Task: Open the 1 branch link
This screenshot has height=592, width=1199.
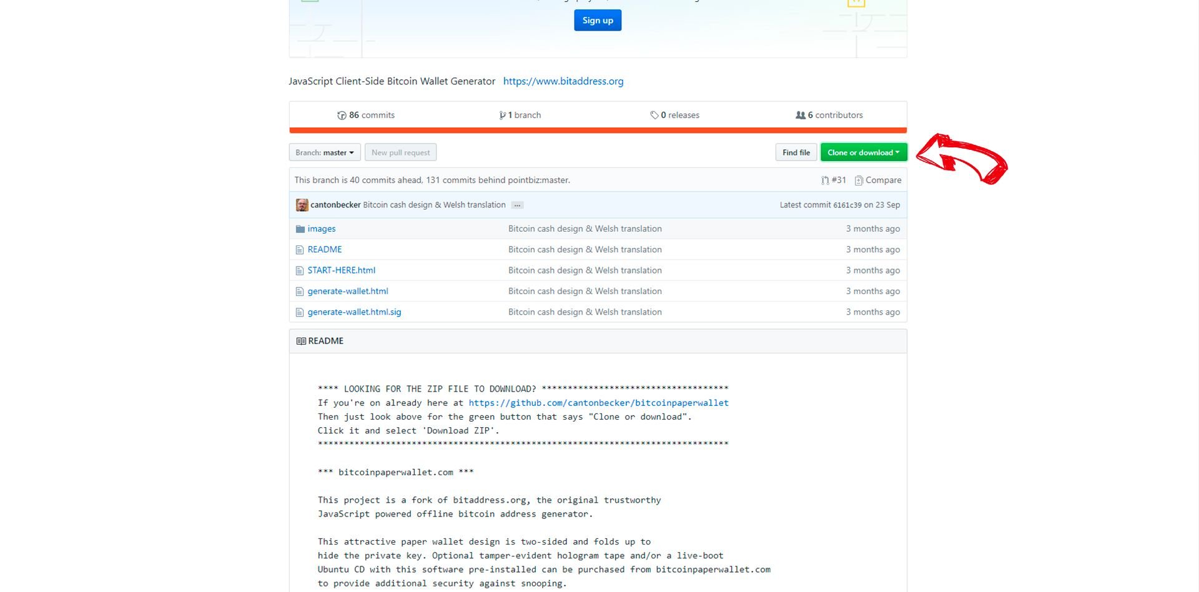Action: [x=525, y=115]
